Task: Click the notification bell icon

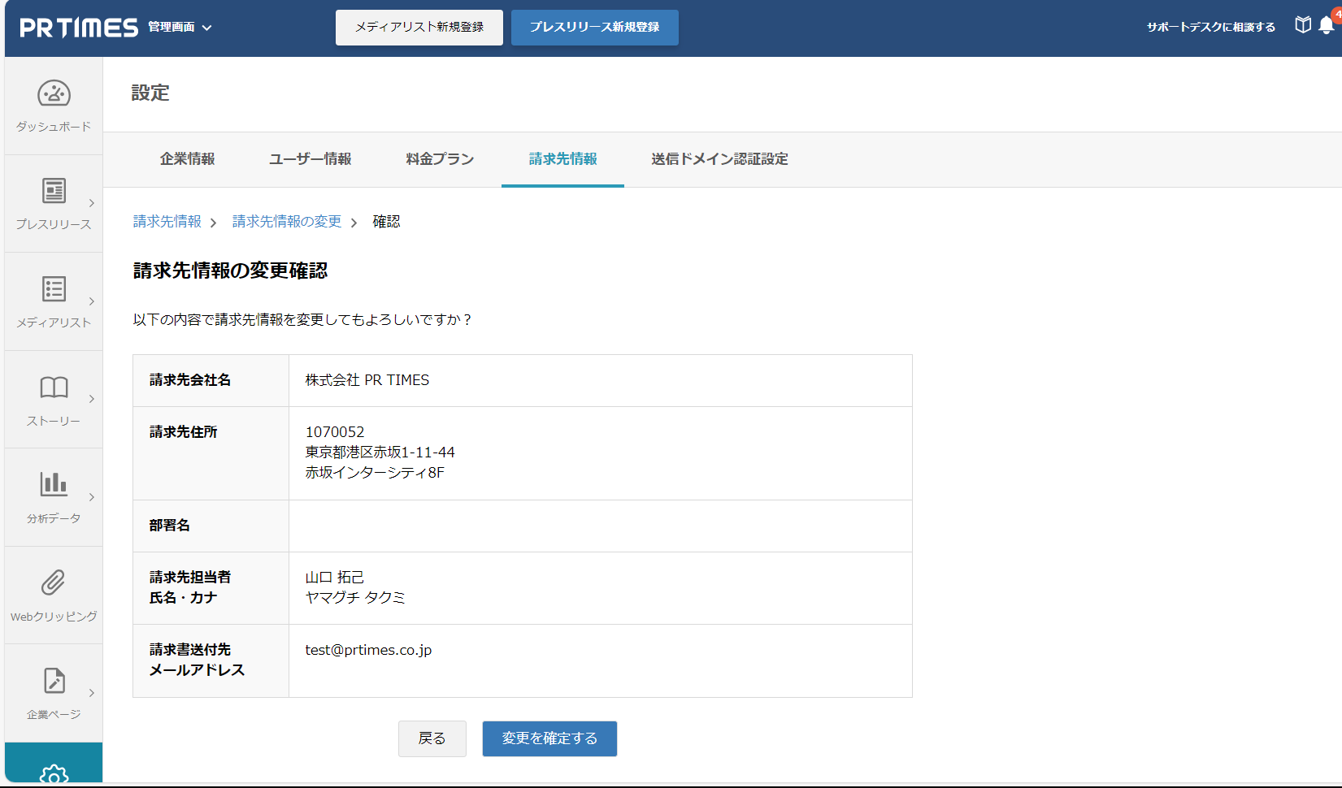Action: click(1327, 26)
